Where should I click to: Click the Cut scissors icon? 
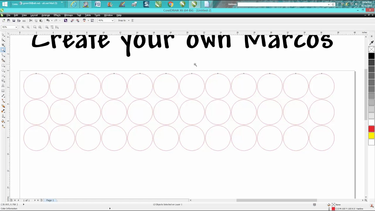point(31,21)
